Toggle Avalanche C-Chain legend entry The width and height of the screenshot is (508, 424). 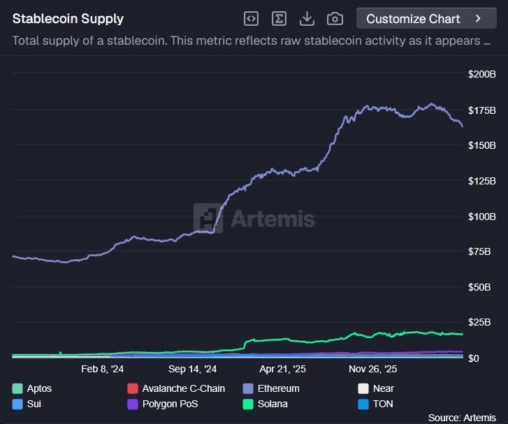pos(176,388)
